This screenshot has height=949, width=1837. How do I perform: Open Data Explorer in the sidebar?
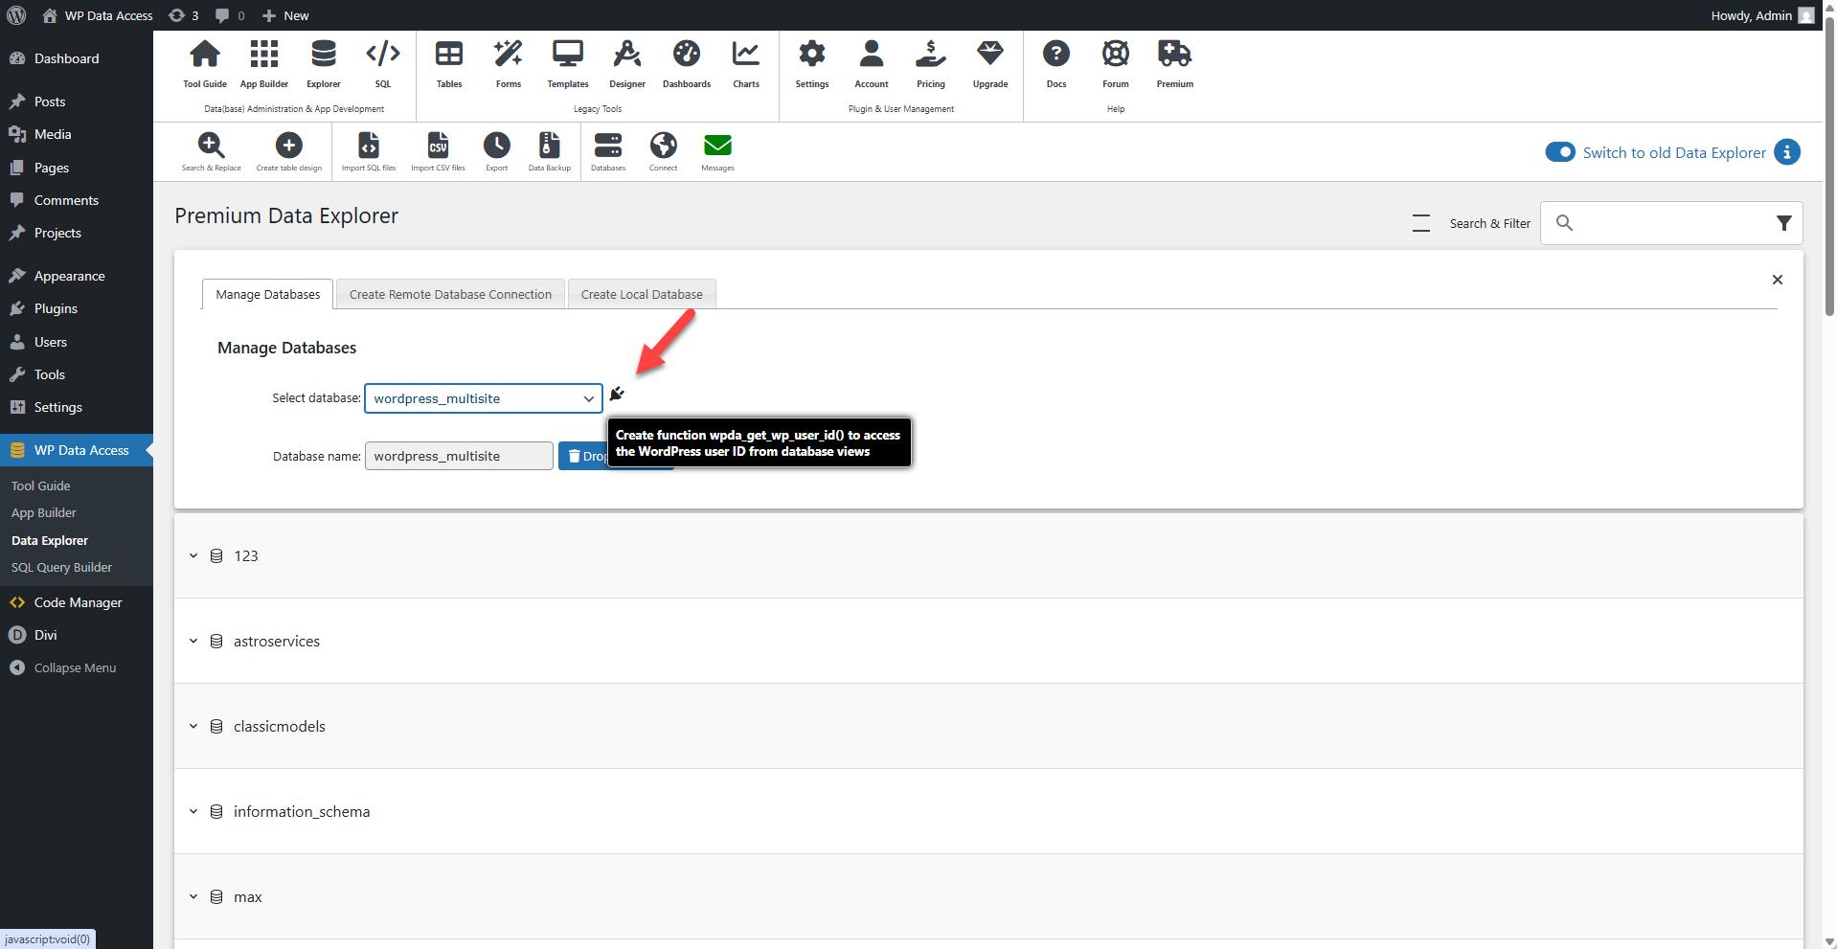pyautogui.click(x=49, y=539)
